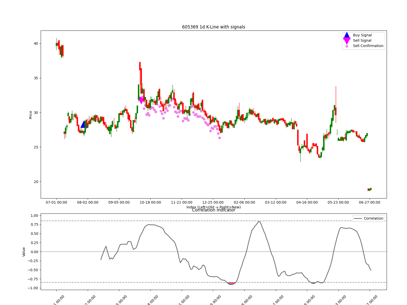The height and width of the screenshot is (305, 407).
Task: Click the price tick label '25'
Action: click(36, 147)
